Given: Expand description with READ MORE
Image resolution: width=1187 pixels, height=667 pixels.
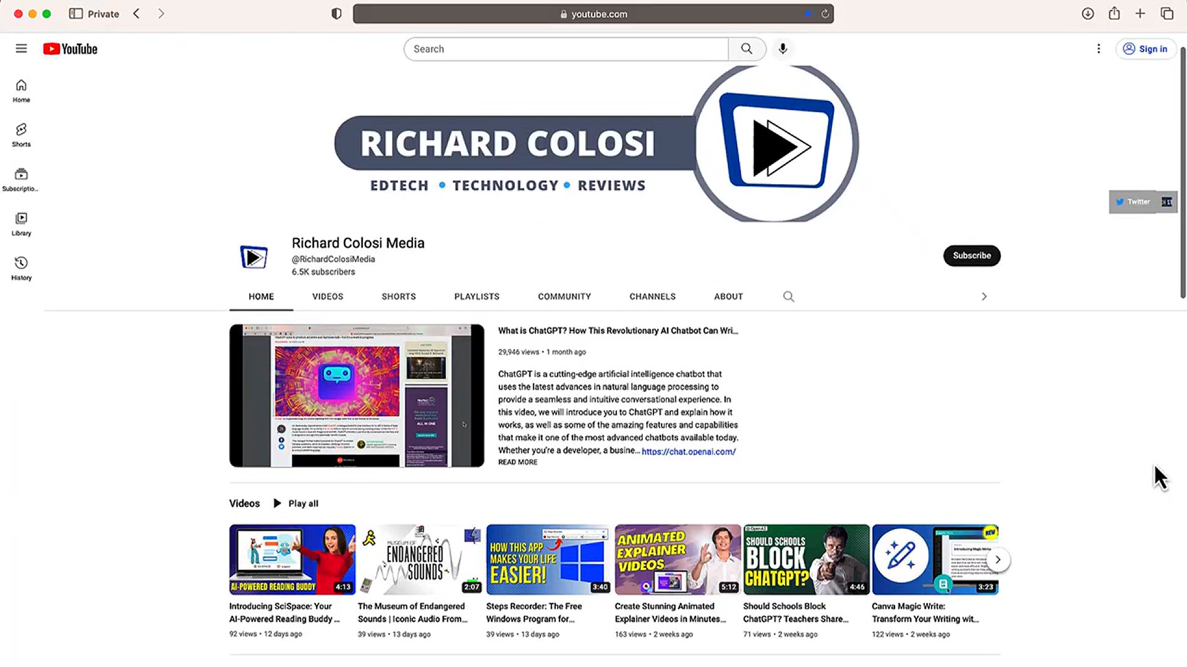Looking at the screenshot, I should coord(517,462).
